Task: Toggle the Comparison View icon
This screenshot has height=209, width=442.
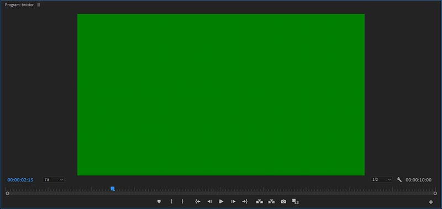Action: point(295,201)
